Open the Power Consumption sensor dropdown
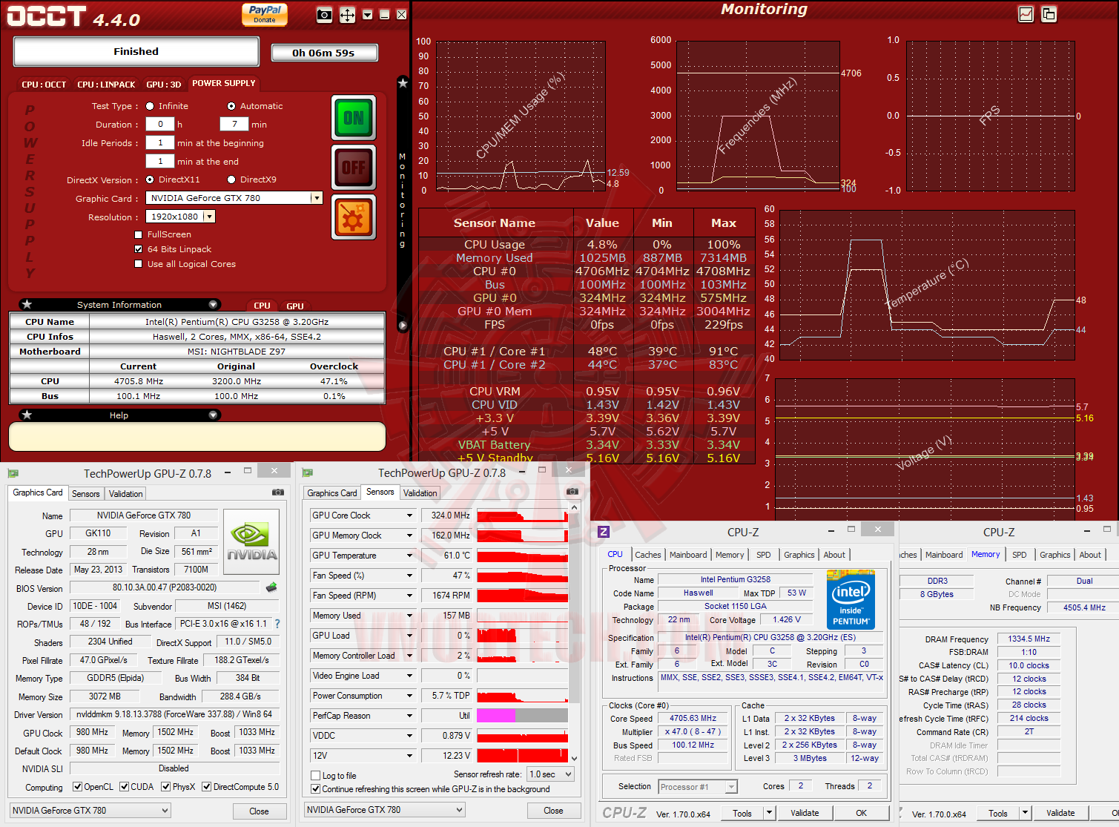The width and height of the screenshot is (1119, 827). click(x=409, y=696)
